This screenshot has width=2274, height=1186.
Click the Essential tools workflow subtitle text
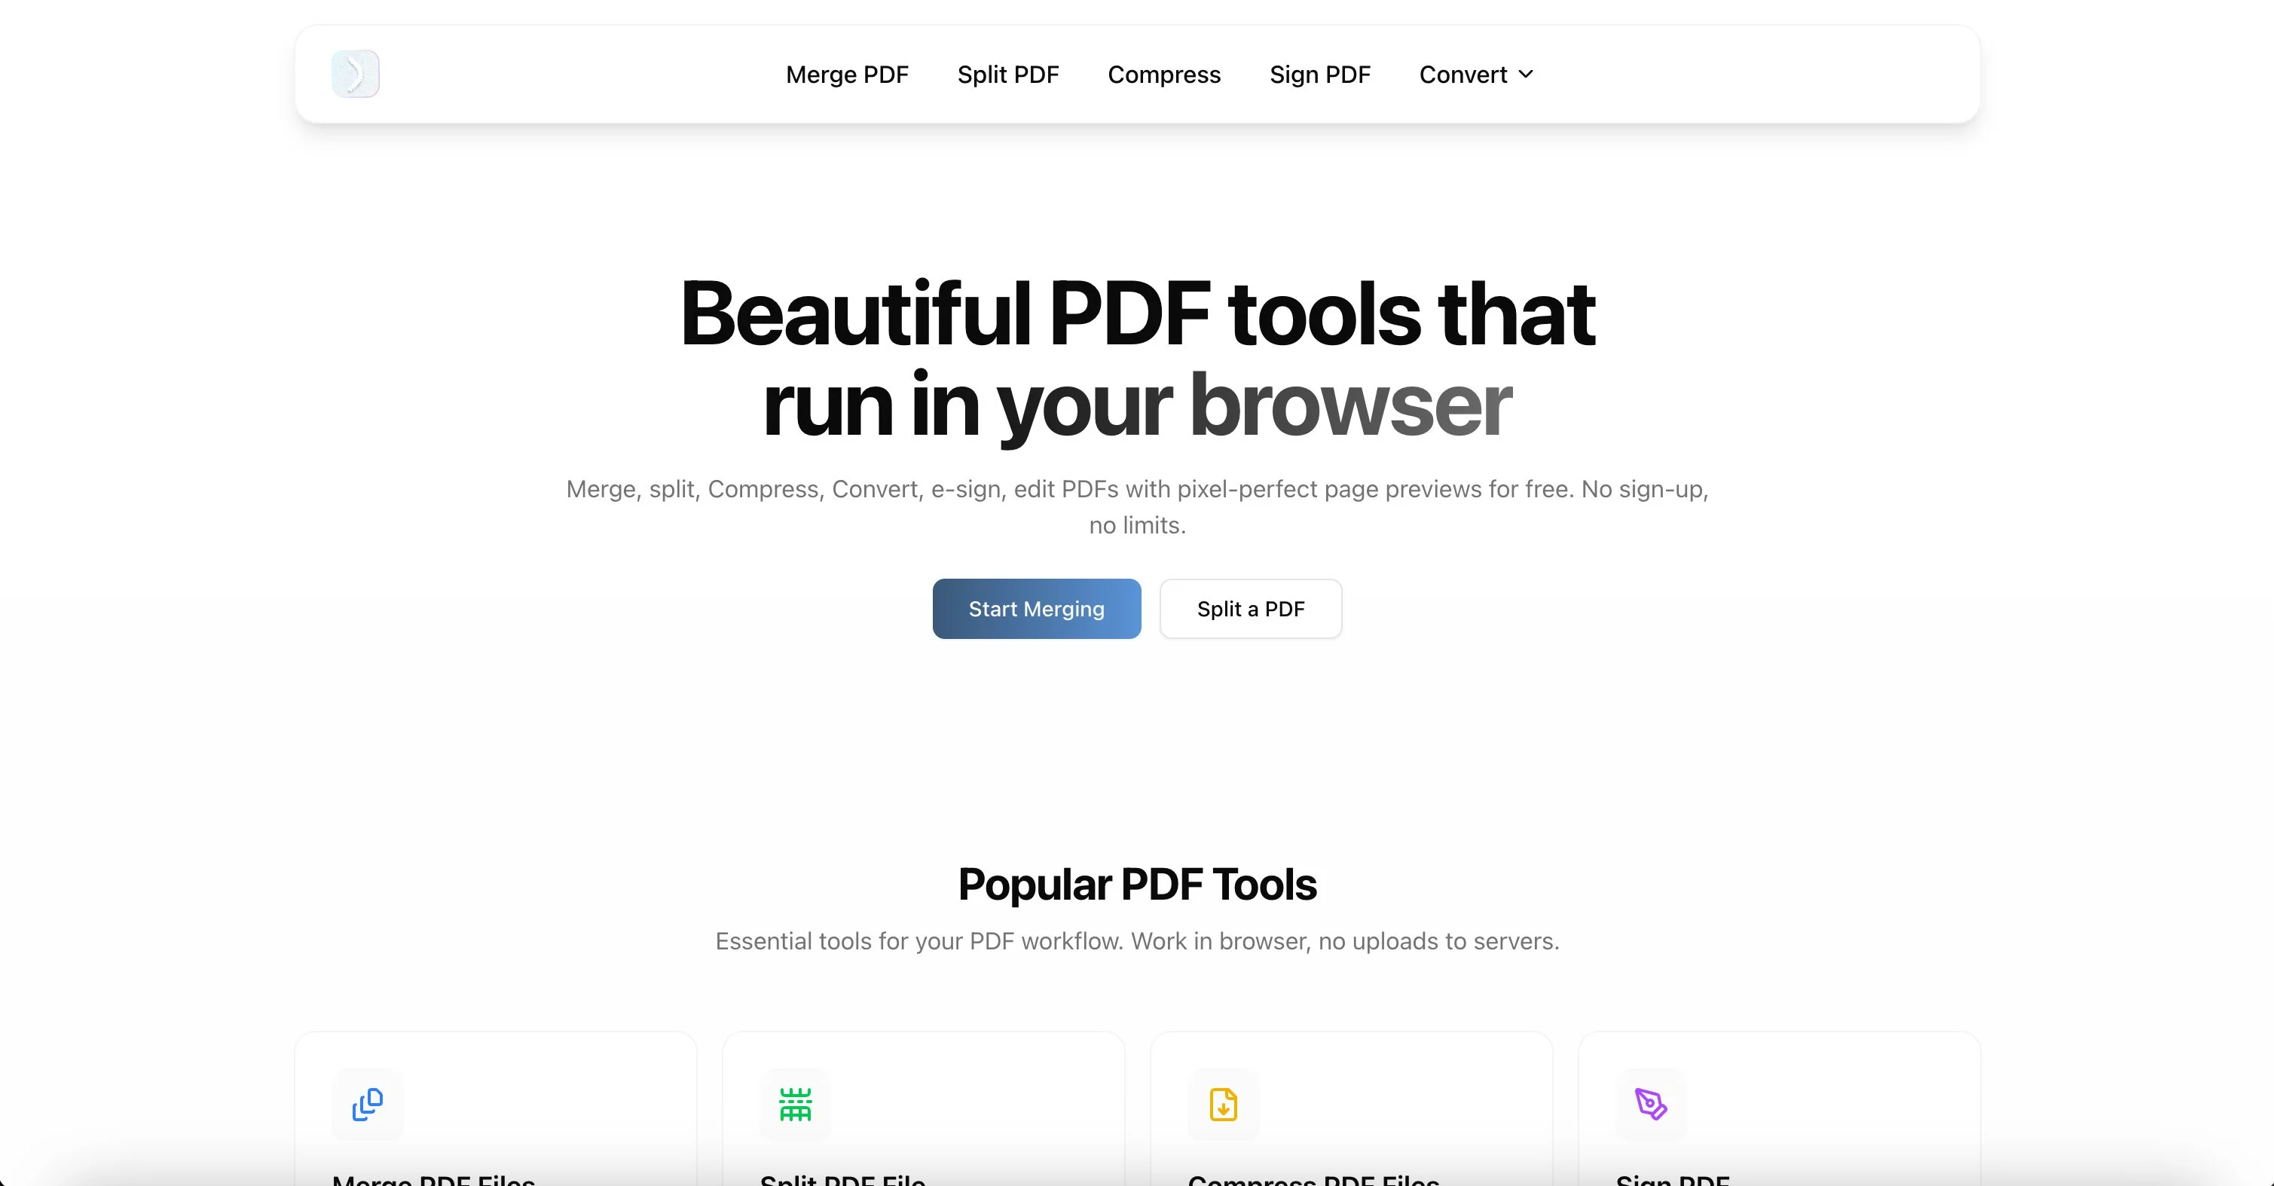1137,941
